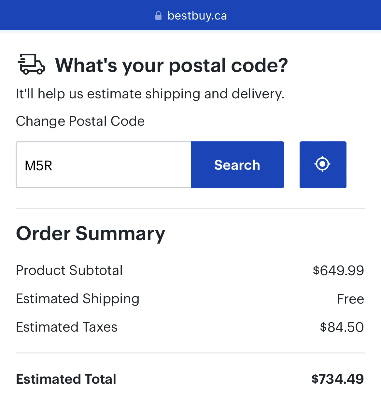This screenshot has width=381, height=401.
Task: Select the Change Postal Code label
Action: coord(80,121)
